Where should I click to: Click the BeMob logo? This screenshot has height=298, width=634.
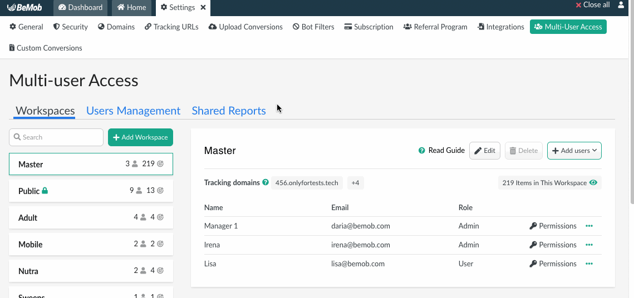24,7
